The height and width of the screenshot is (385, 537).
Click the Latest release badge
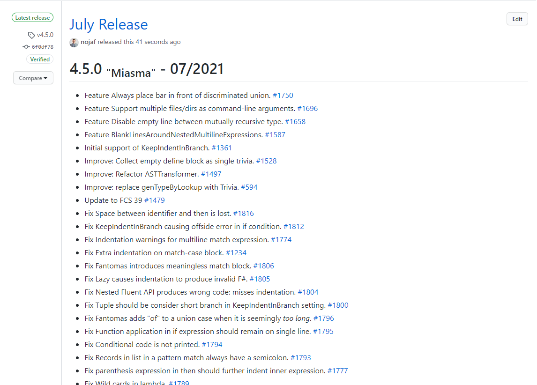point(32,17)
